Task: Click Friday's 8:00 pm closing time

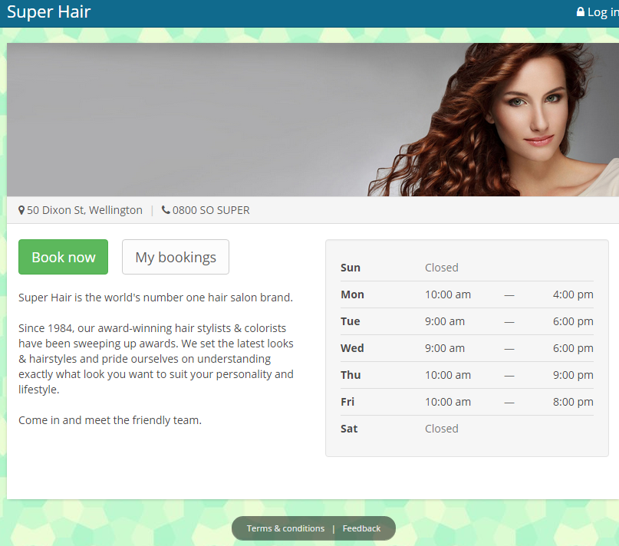Action: click(573, 402)
